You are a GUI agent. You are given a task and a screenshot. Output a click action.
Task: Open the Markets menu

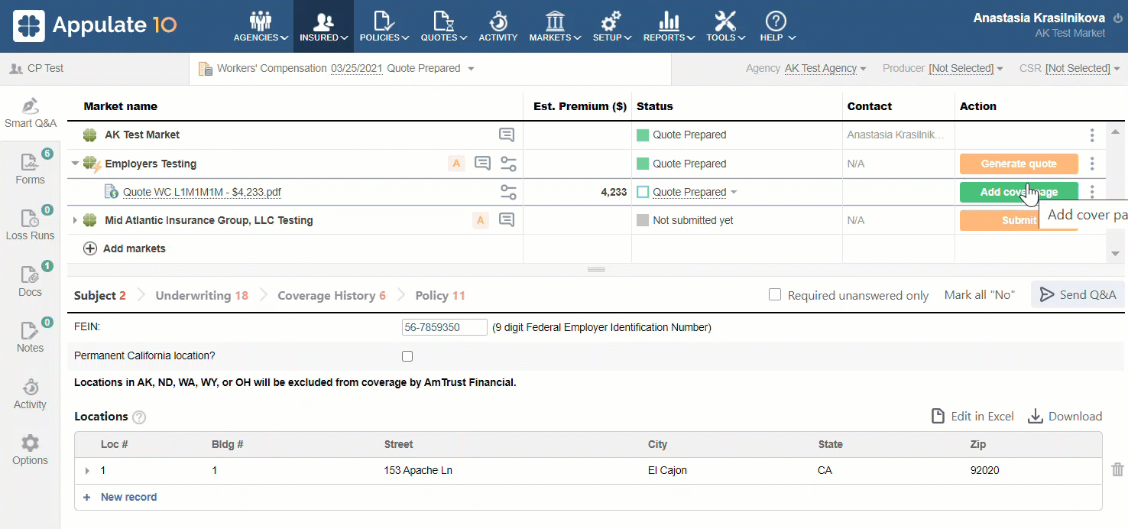[555, 26]
